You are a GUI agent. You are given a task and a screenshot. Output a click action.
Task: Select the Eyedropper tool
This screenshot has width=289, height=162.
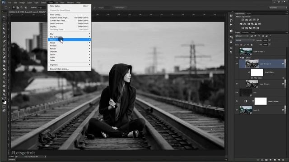coord(4,37)
